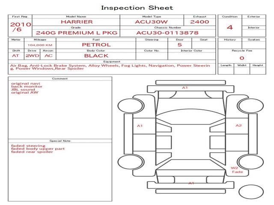274x205 pixels.
Task: Click the 'Syaken' header label
Action: click(254, 40)
